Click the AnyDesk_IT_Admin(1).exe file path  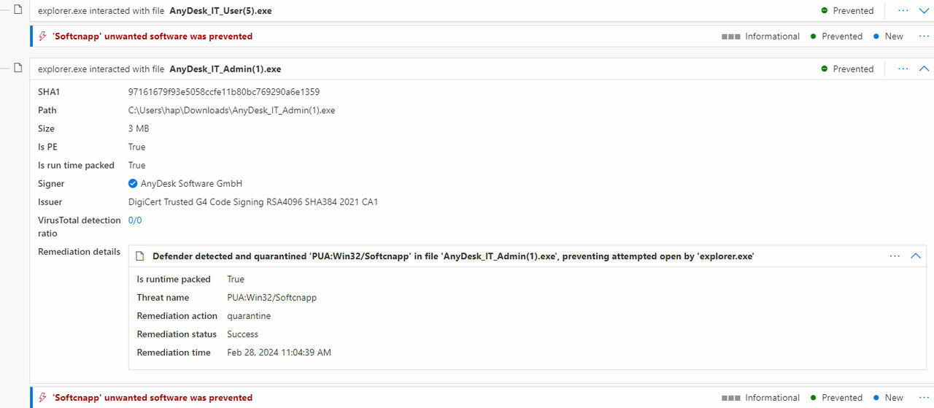[x=231, y=110]
